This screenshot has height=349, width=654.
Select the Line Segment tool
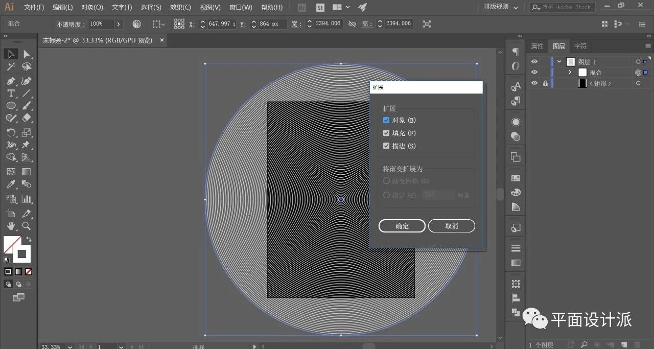click(x=27, y=93)
